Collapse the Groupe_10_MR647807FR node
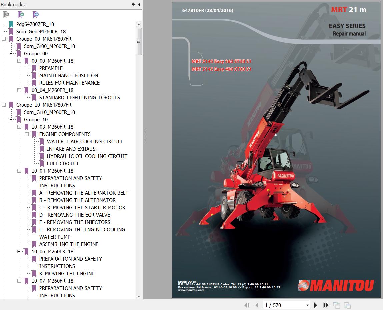 (4, 105)
